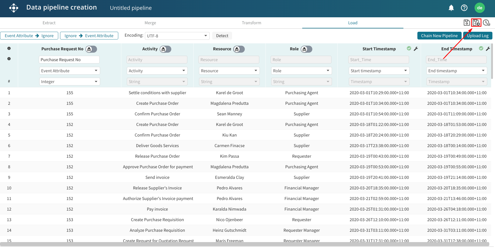Toggle anonymize switch for Purchase Request No
Viewport: 495px width, 248px height.
91,49
